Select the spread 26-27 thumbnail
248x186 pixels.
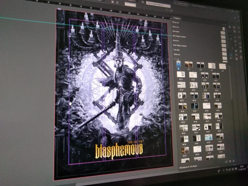click(182, 95)
